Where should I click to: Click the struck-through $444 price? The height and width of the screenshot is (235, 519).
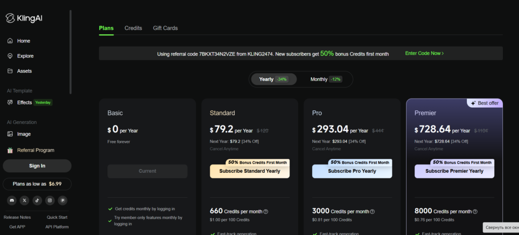[378, 131]
